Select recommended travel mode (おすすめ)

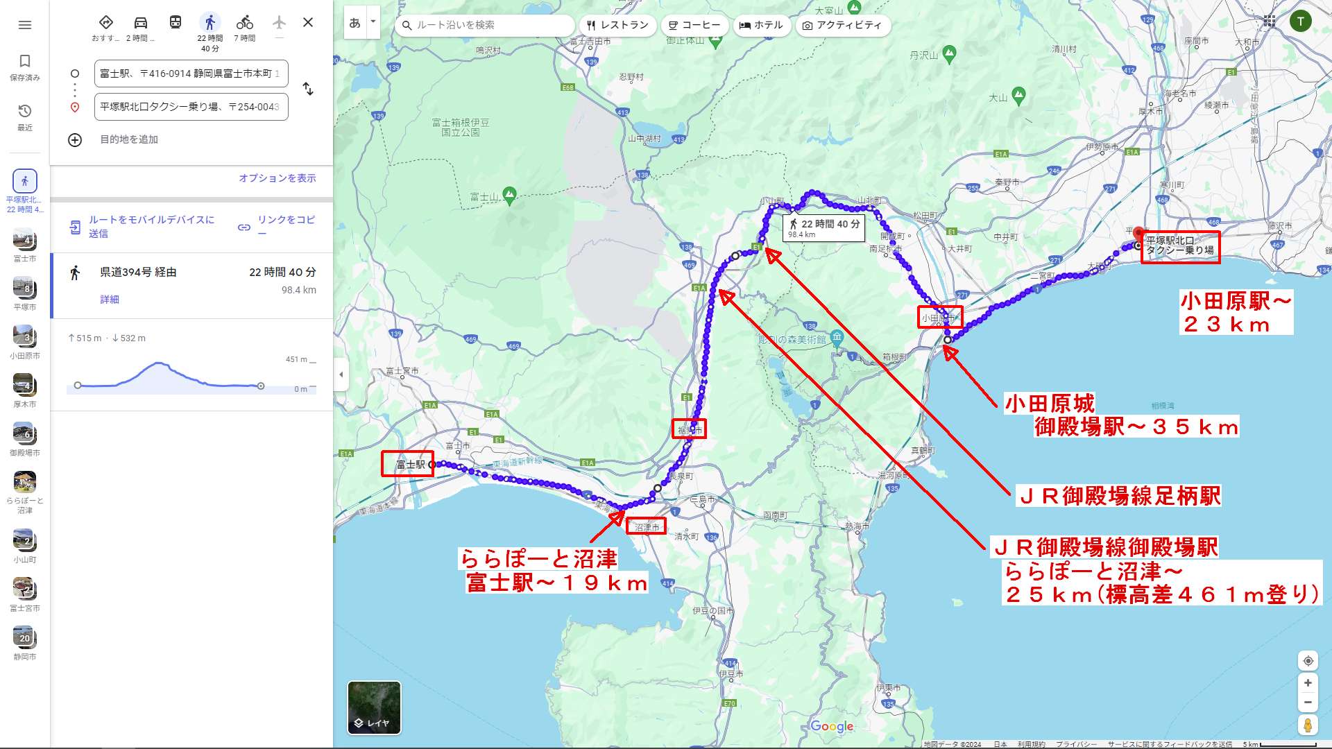pos(105,29)
